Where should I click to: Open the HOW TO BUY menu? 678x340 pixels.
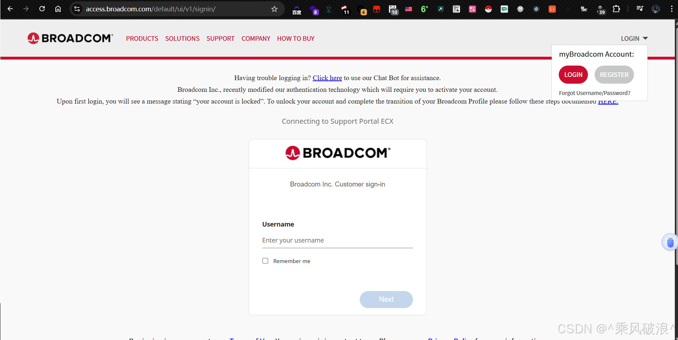pyautogui.click(x=296, y=38)
